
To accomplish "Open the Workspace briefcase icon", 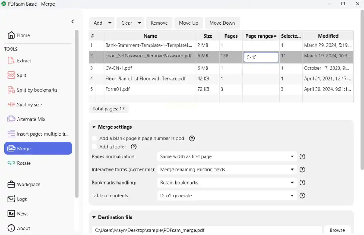I will point(11,184).
